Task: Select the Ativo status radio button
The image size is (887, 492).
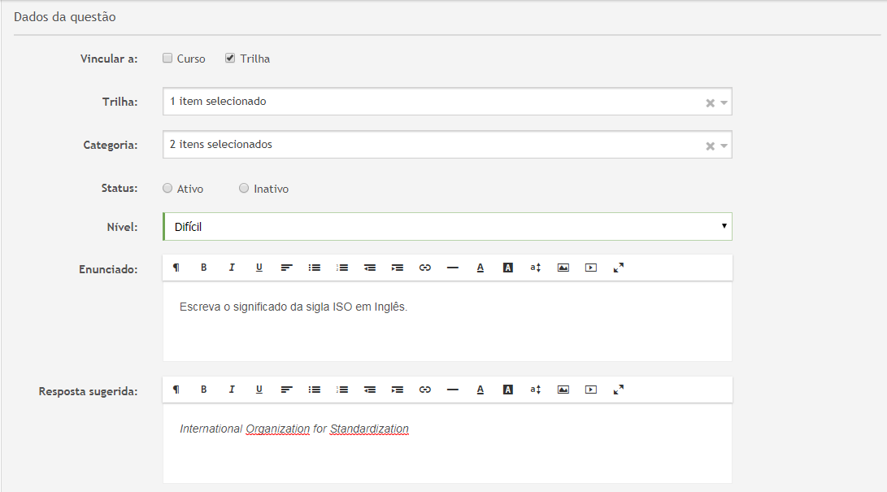Action: pos(167,189)
